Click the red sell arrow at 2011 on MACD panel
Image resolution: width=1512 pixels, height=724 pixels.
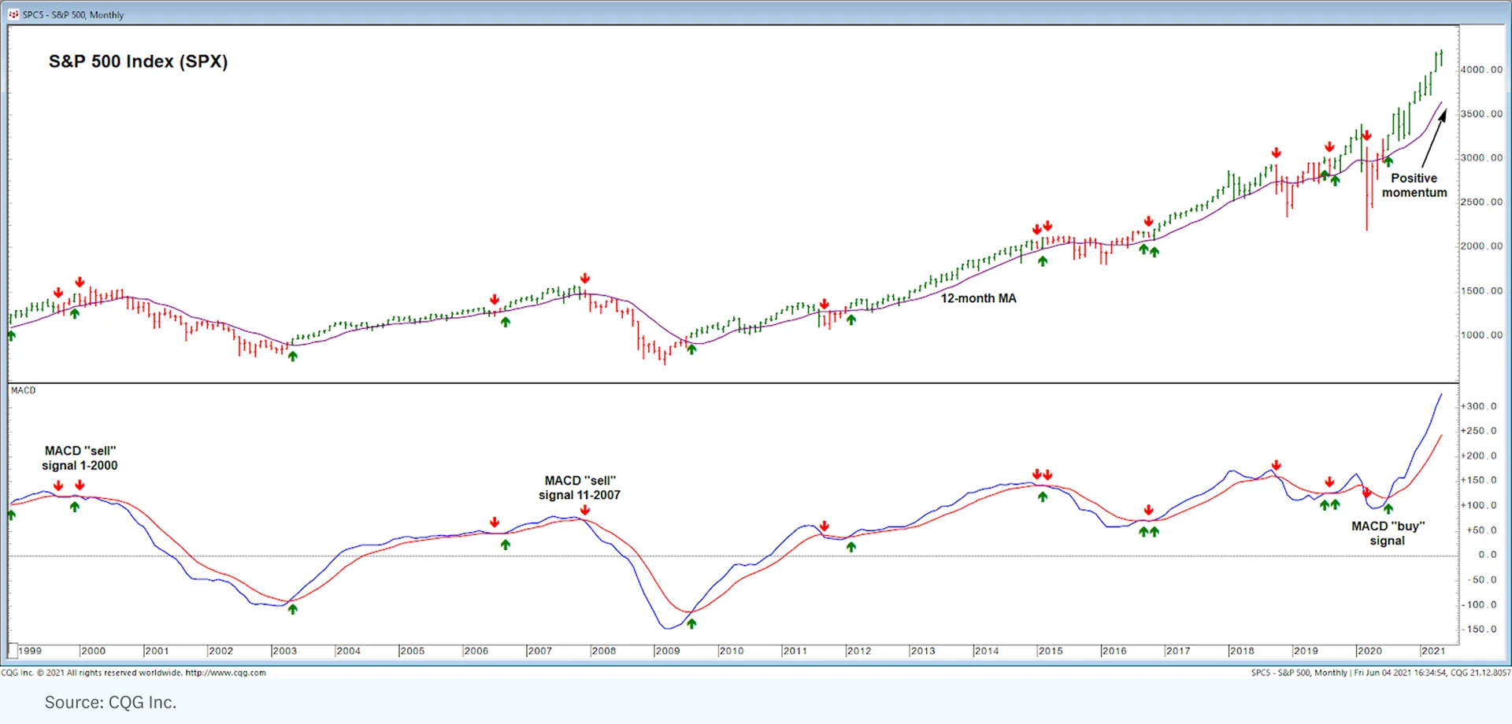point(824,526)
